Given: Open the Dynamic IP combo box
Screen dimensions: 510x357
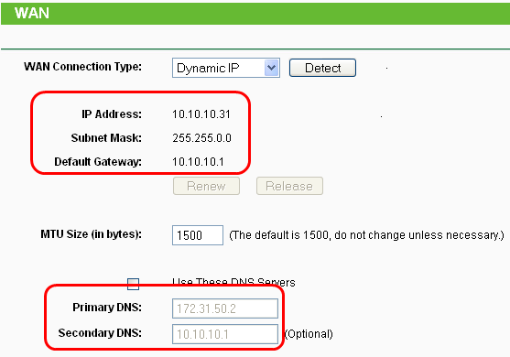Looking at the screenshot, I should click(226, 68).
